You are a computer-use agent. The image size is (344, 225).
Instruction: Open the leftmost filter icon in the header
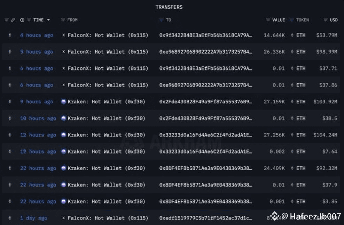[6, 20]
